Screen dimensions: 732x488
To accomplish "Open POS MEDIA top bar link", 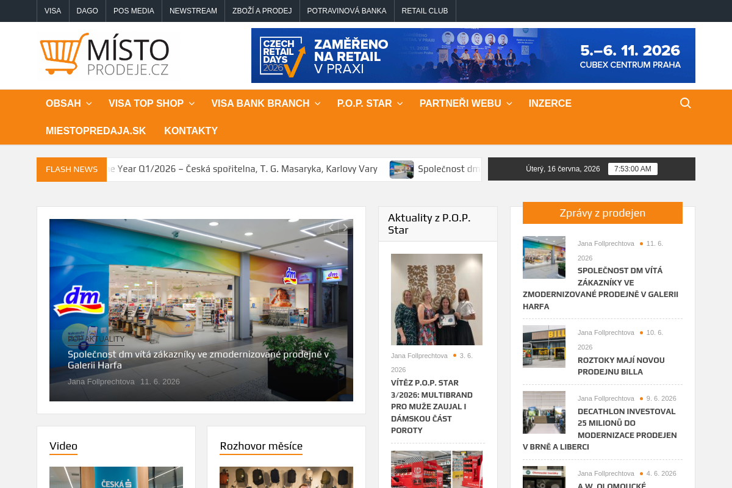I will 134,11.
